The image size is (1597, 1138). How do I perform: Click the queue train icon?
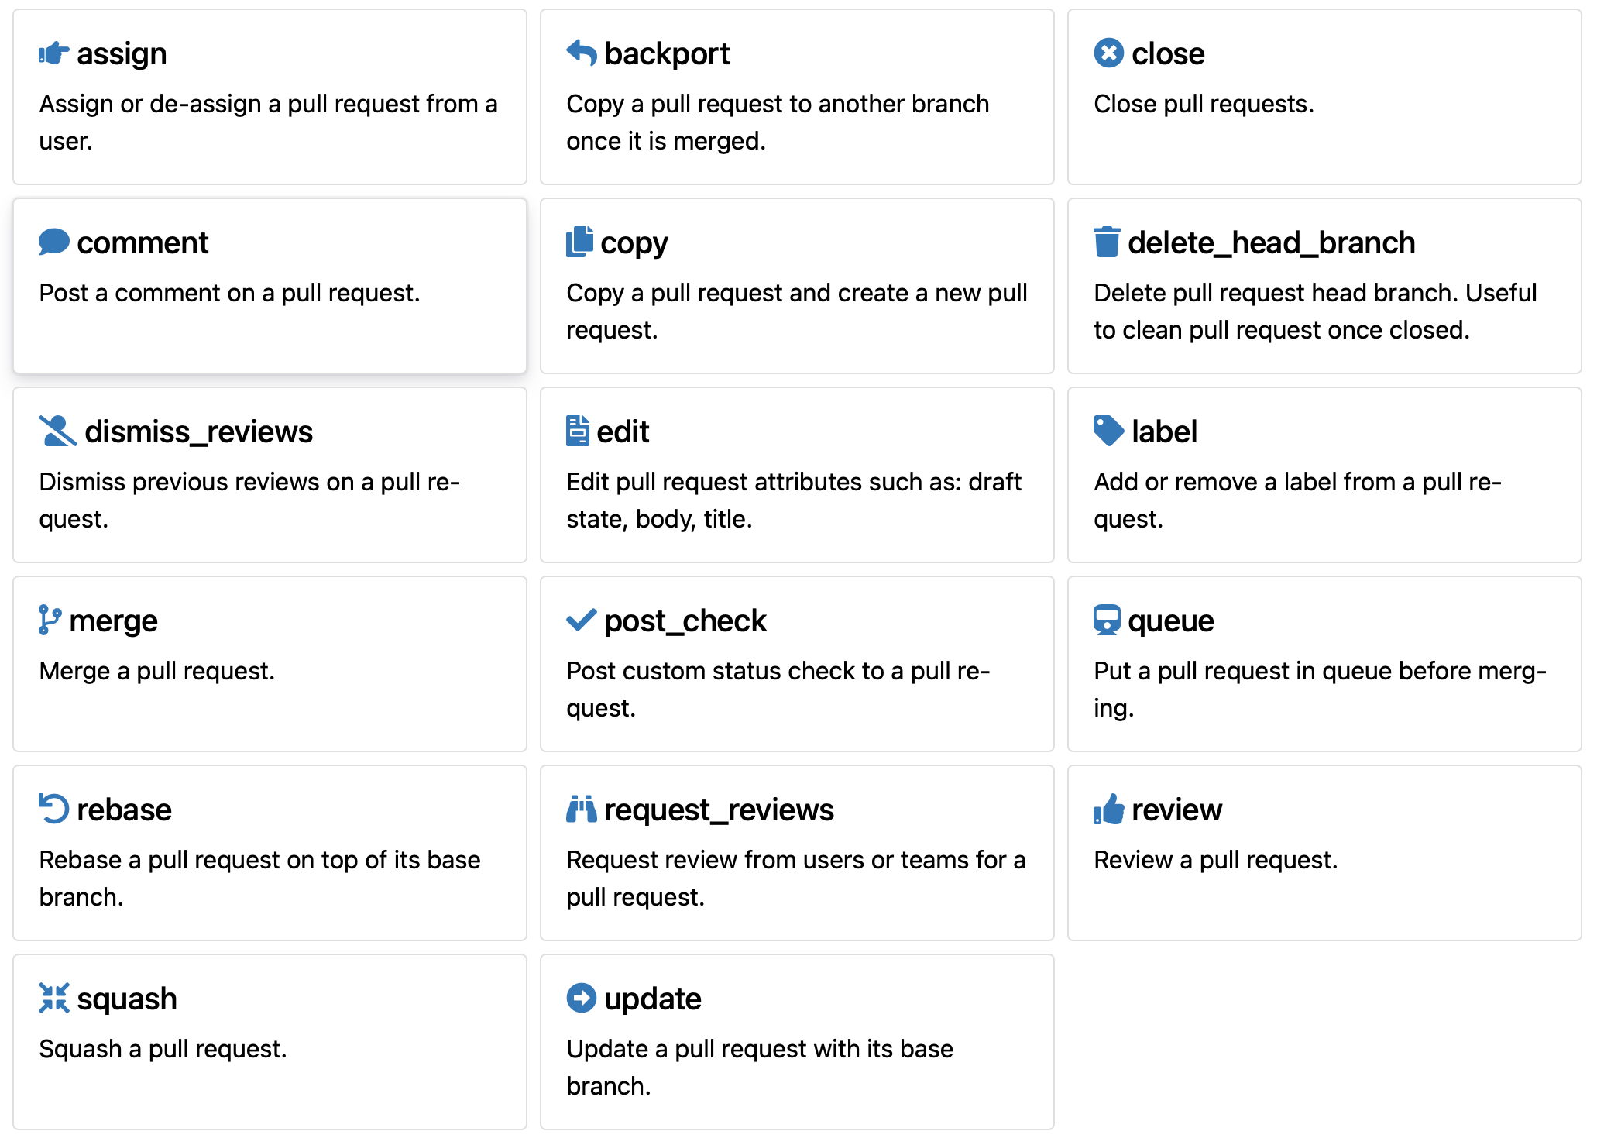(1107, 620)
